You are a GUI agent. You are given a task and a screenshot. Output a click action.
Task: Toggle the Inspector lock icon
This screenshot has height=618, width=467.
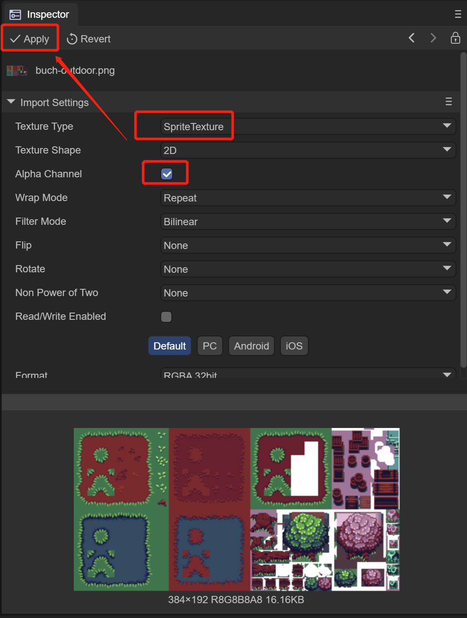[x=455, y=38]
